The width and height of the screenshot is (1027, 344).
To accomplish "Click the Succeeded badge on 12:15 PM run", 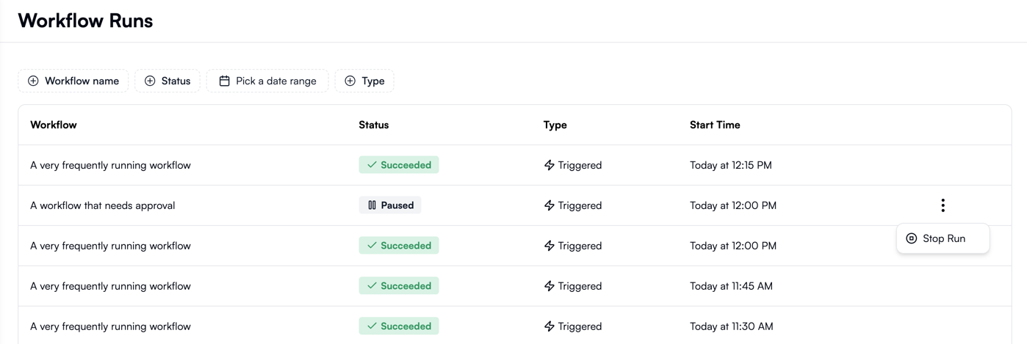I will [399, 165].
